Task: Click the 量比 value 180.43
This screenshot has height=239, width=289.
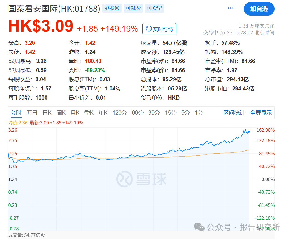Action: 93,61
